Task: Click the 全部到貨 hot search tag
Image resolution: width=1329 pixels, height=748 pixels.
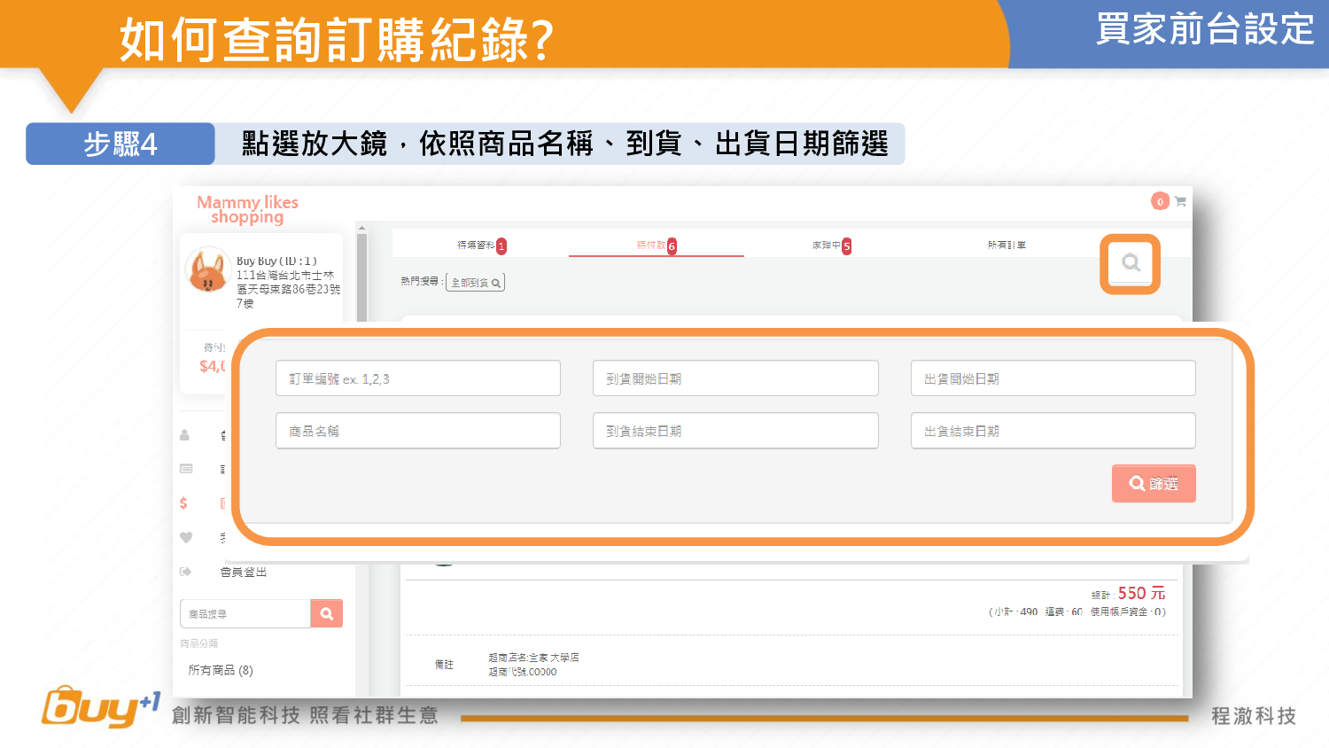Action: tap(475, 283)
